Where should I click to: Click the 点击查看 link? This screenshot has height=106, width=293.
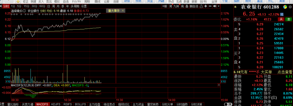coord(285,72)
